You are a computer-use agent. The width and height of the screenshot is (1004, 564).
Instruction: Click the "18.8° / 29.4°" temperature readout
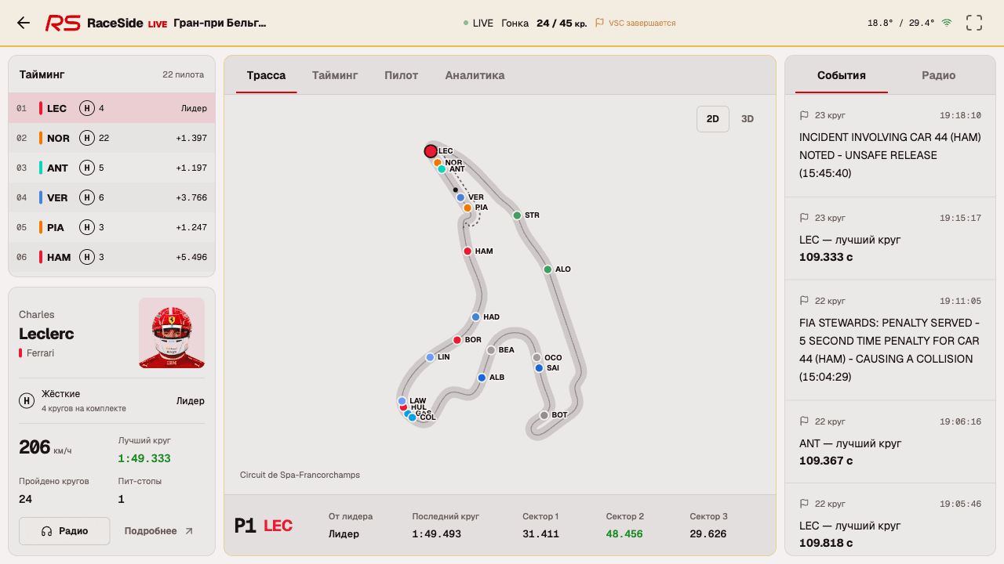(x=901, y=23)
